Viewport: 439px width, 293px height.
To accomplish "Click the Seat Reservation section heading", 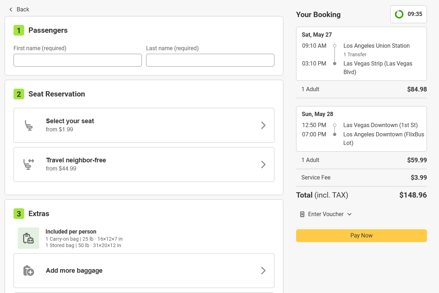I will 57,94.
